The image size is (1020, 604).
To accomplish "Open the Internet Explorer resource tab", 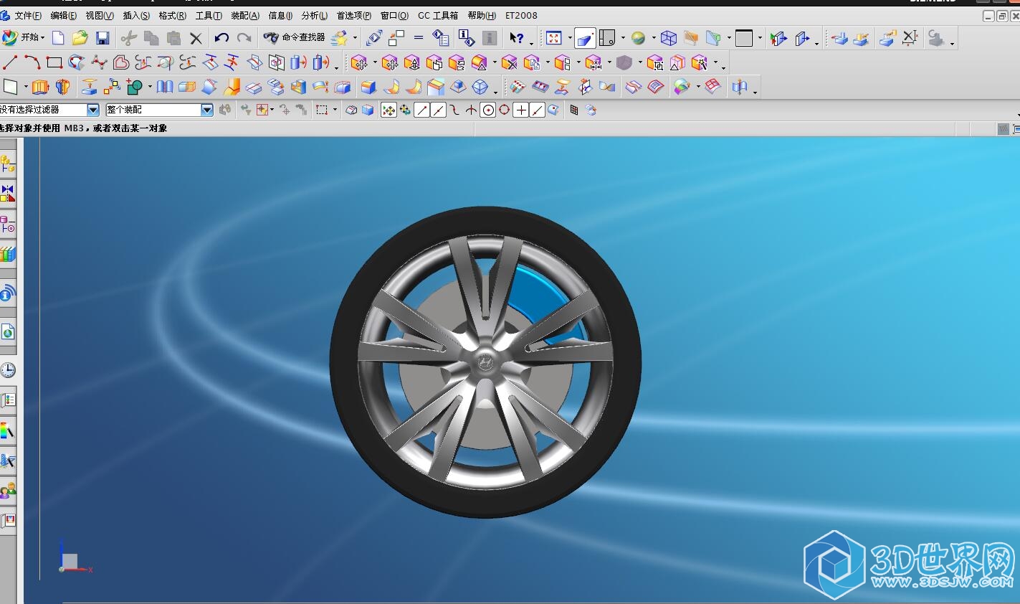I will tap(8, 332).
